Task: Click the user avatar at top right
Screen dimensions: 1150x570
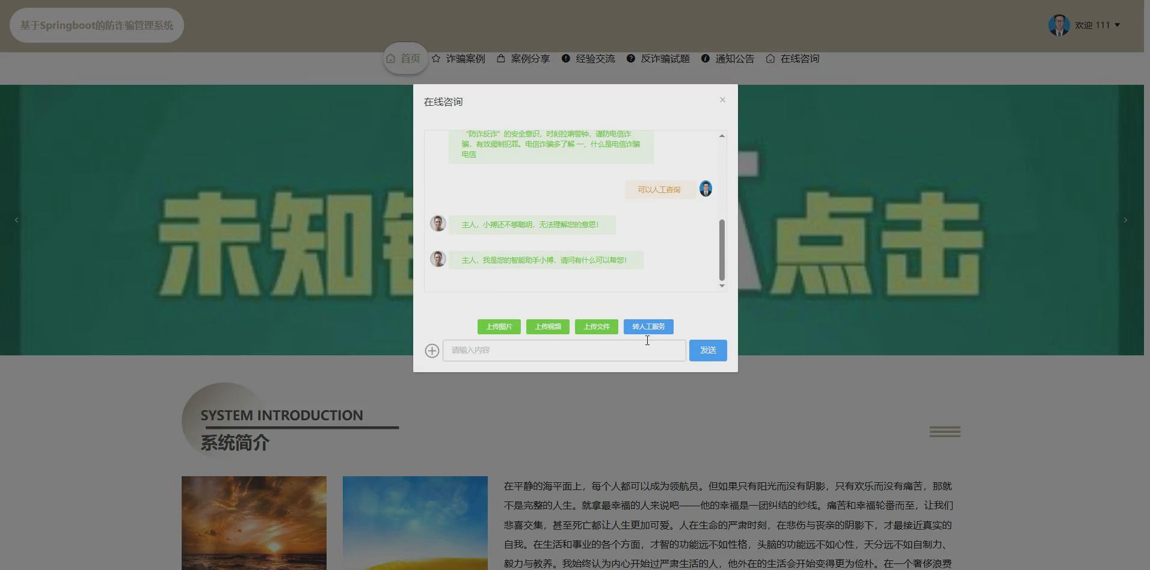Action: point(1059,25)
